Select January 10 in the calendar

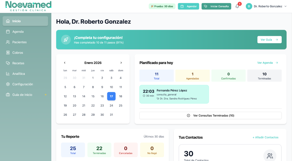[111, 87]
